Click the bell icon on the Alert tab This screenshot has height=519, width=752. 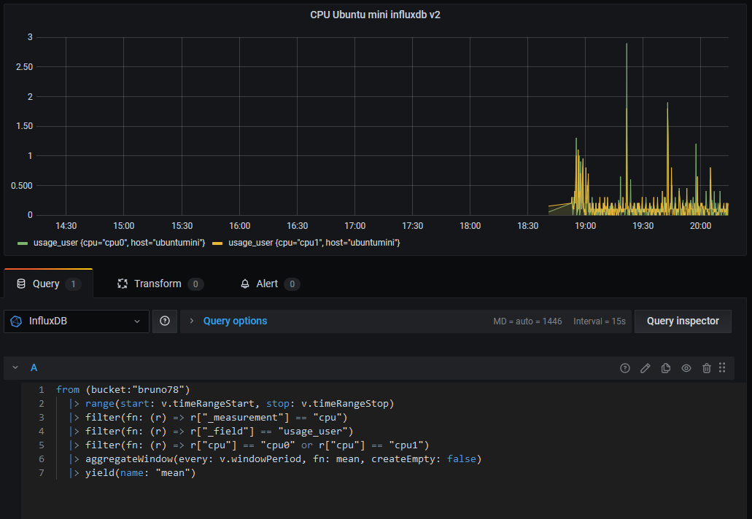point(245,284)
